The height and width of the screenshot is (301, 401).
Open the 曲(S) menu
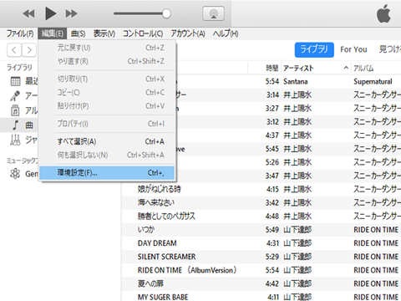coord(79,33)
